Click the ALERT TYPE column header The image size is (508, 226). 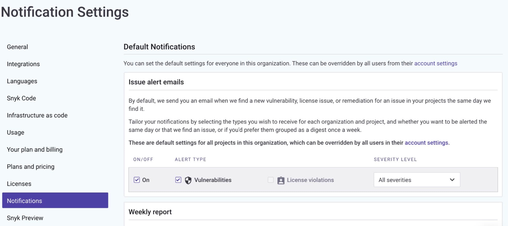tap(190, 160)
